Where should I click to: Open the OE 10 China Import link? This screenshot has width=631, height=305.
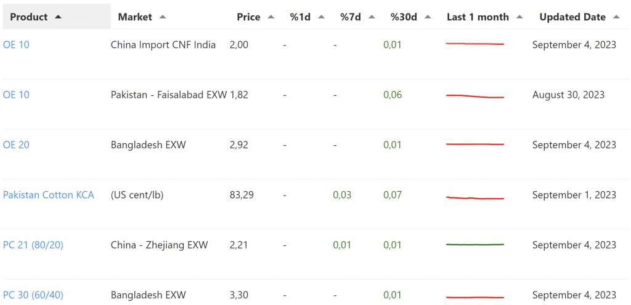[x=16, y=45]
